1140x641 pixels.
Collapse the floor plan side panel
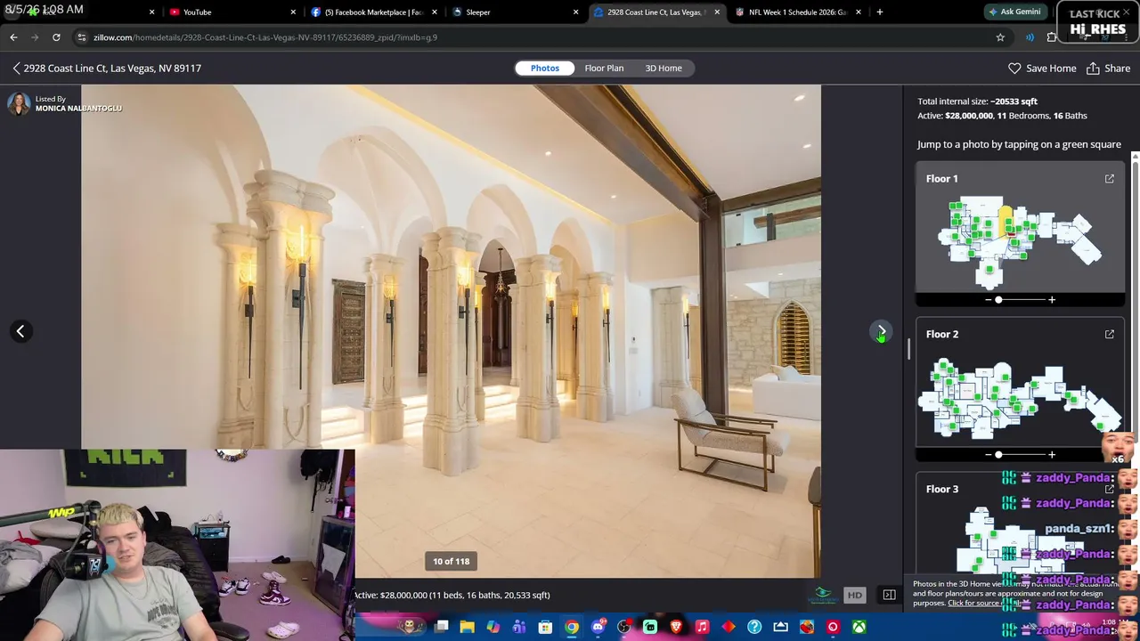point(889,595)
